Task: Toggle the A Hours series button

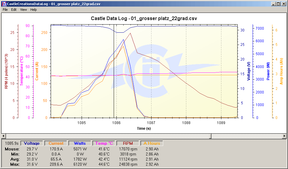Action: [152, 143]
